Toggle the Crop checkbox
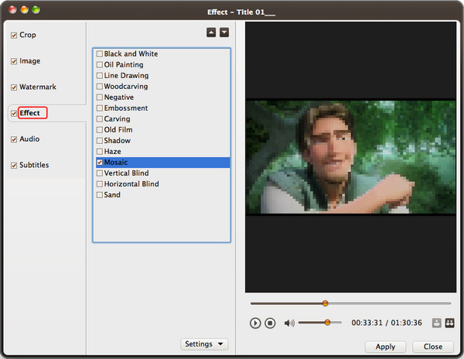The width and height of the screenshot is (464, 359). point(14,36)
